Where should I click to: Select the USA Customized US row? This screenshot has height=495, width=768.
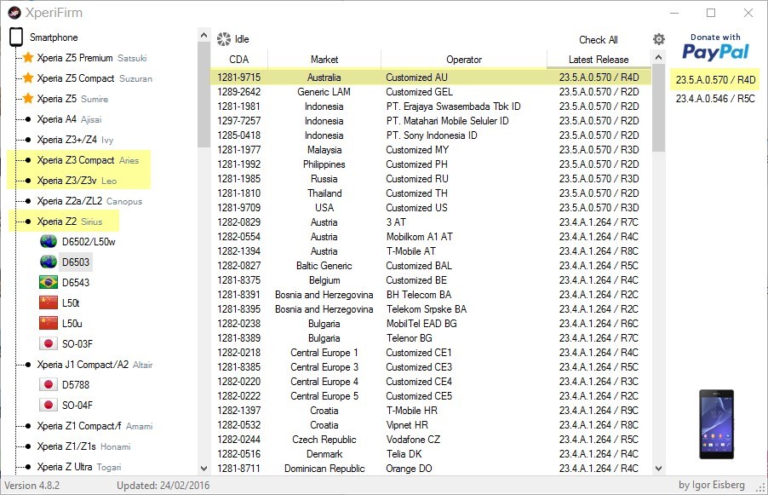tap(431, 207)
